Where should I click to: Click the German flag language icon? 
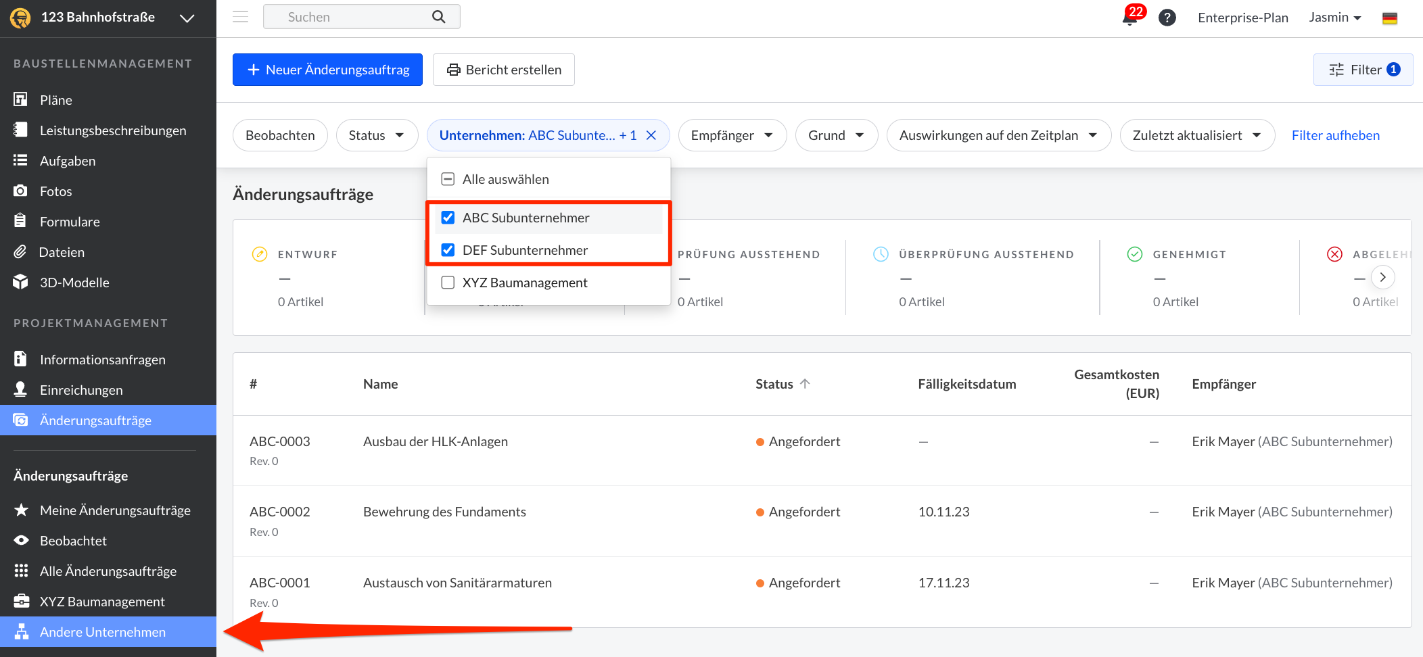1389,18
